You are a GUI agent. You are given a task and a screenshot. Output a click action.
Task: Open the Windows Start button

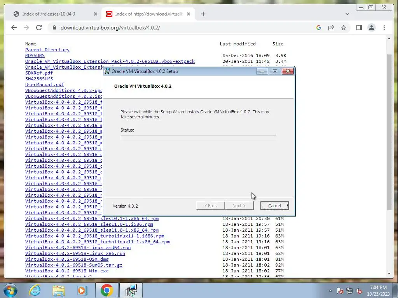pyautogui.click(x=10, y=290)
